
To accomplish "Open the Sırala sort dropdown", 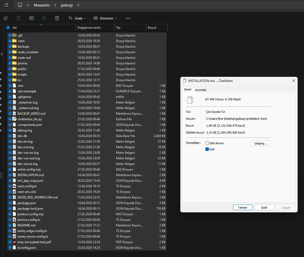I will pos(77,18).
